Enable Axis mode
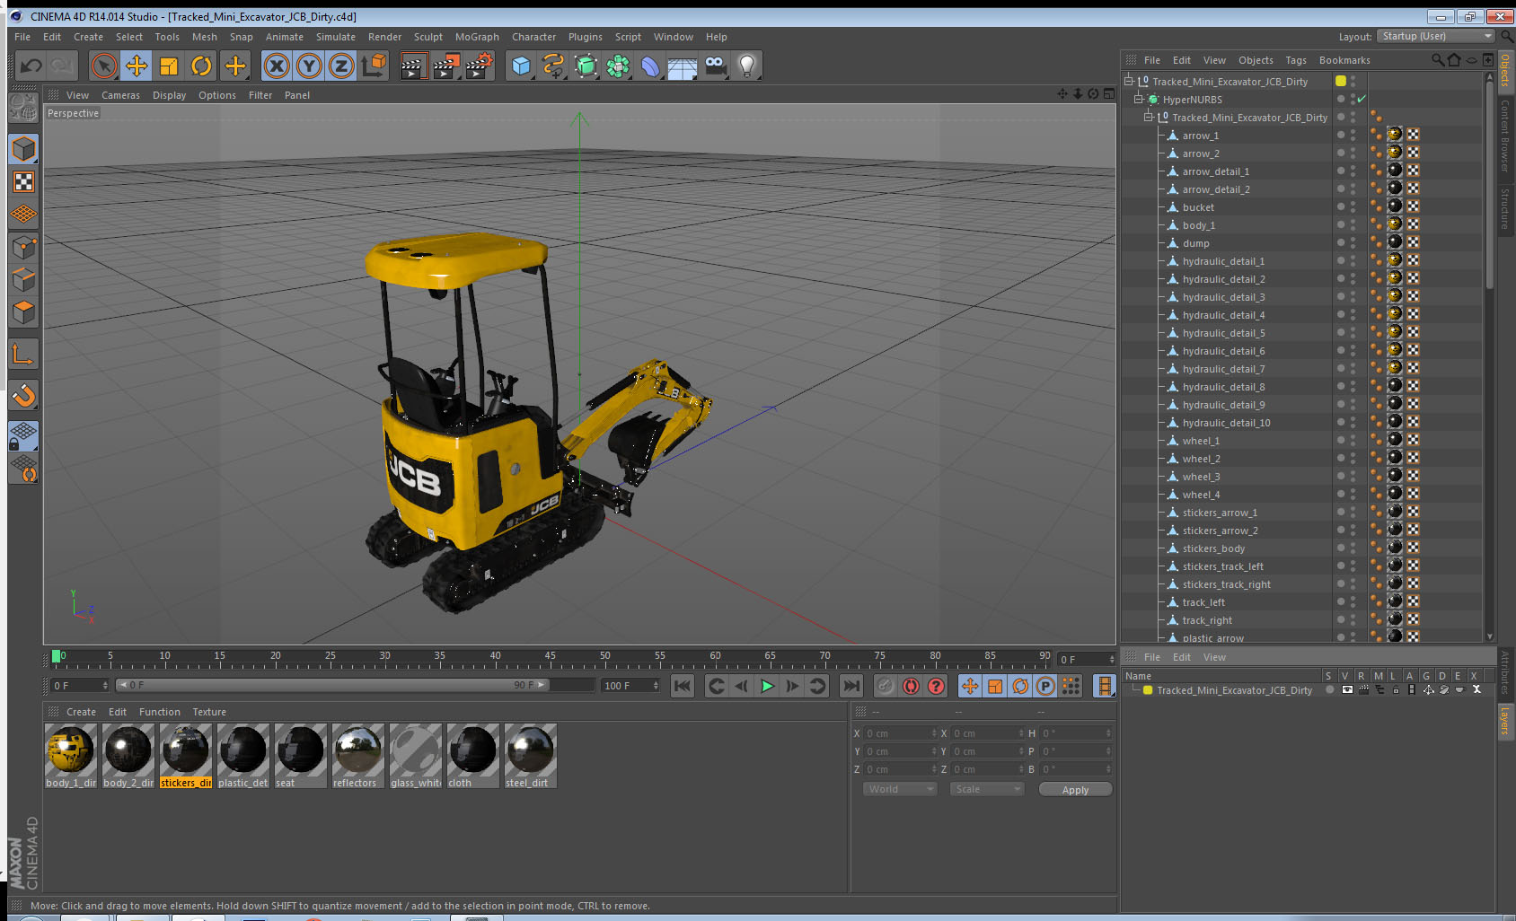1516x921 pixels. coord(23,355)
